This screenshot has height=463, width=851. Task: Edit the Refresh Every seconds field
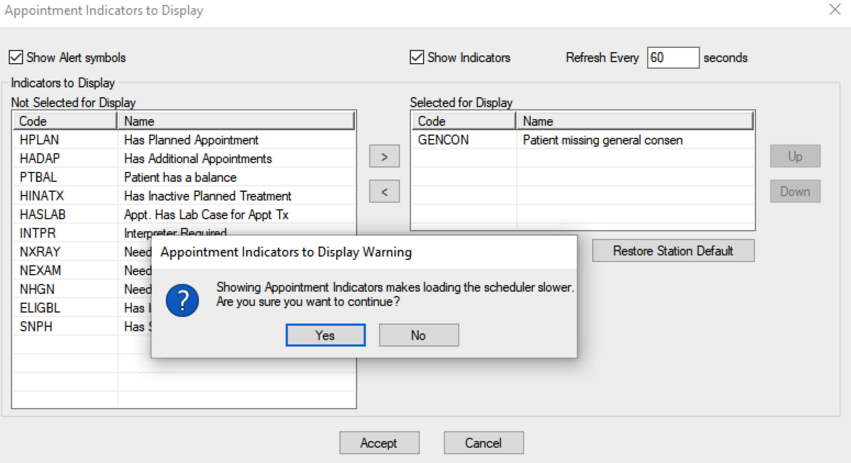pos(672,57)
